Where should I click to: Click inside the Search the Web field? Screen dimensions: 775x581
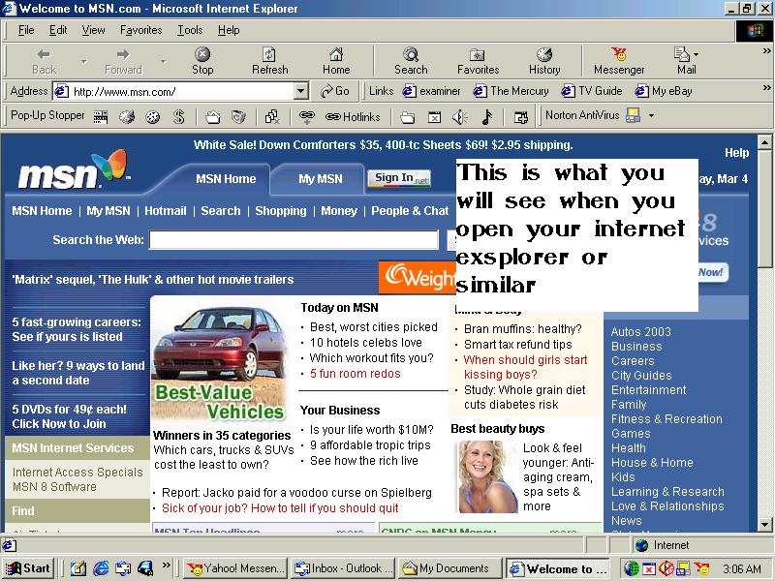[x=294, y=240]
